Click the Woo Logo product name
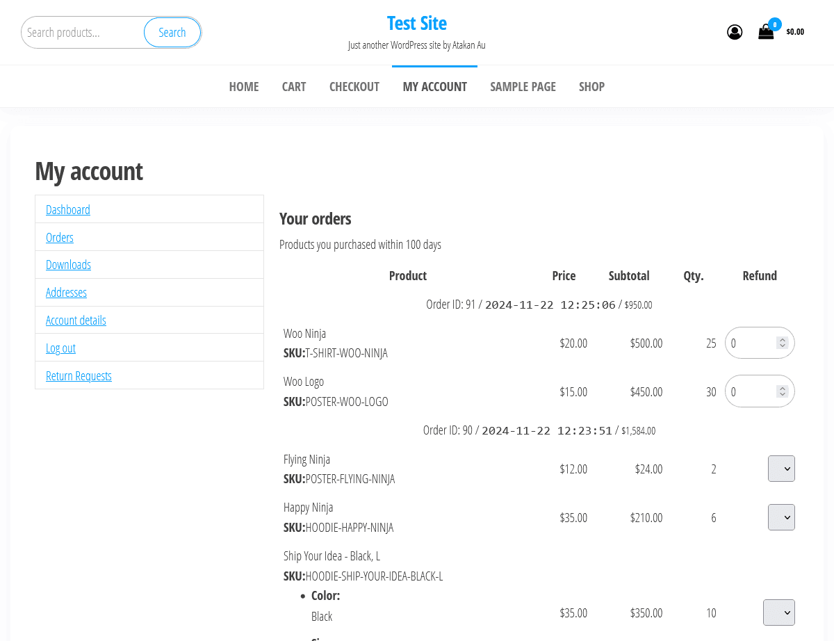 click(x=304, y=382)
